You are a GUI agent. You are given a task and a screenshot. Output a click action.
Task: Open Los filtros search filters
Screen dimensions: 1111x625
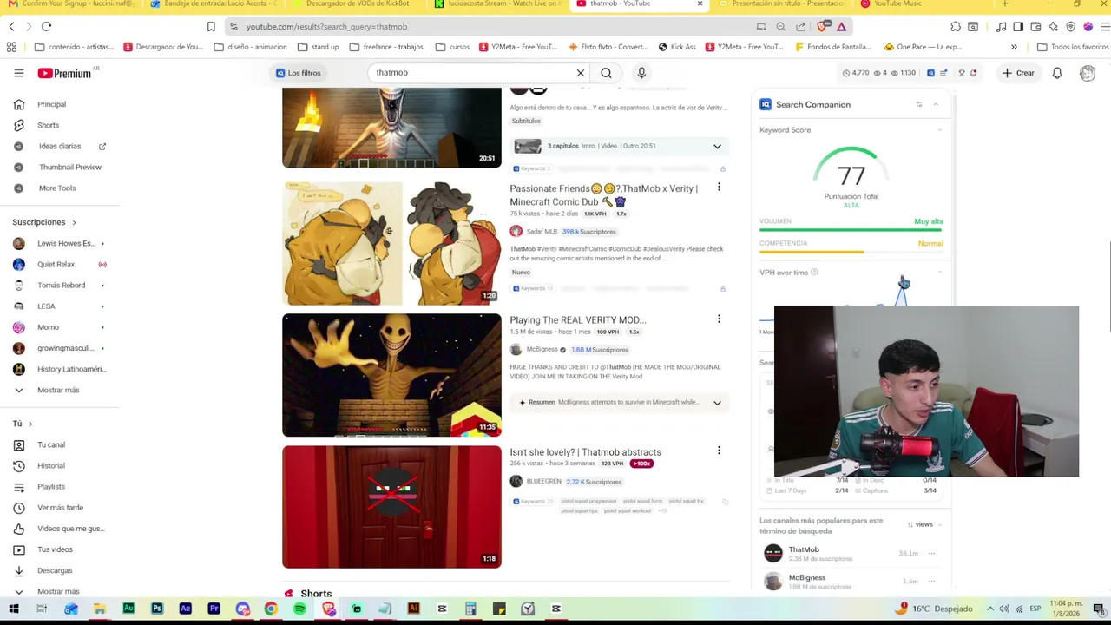(299, 73)
